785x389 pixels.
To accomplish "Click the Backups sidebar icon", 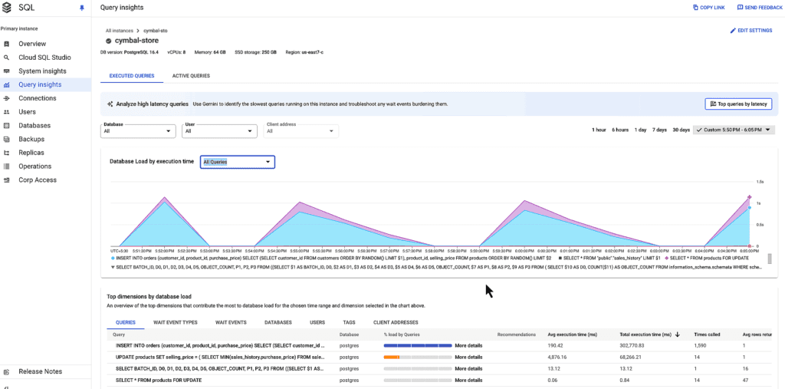I will [6, 139].
